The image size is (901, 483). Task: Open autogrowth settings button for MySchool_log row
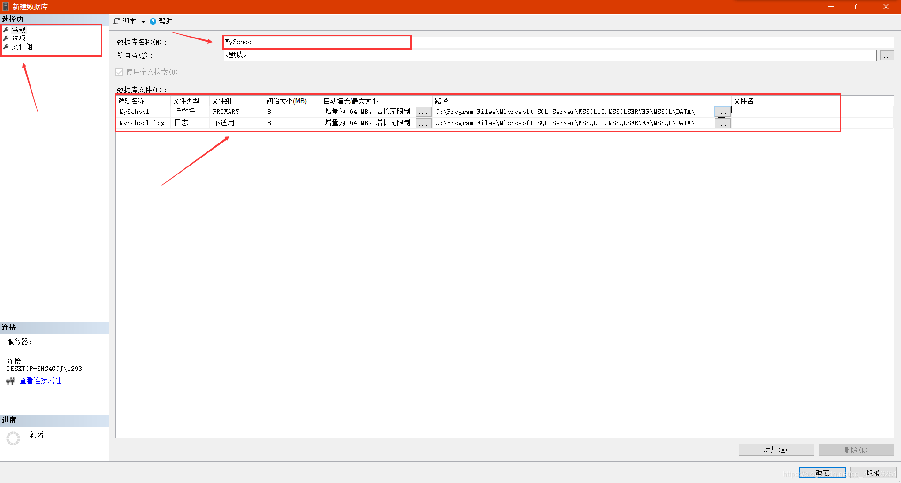[423, 123]
